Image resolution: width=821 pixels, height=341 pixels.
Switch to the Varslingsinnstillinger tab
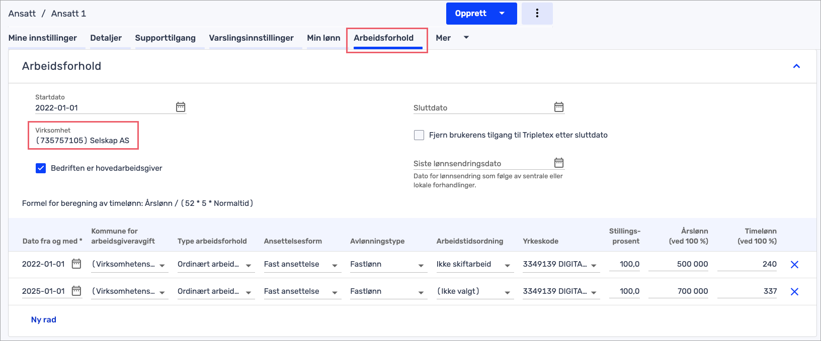point(252,38)
